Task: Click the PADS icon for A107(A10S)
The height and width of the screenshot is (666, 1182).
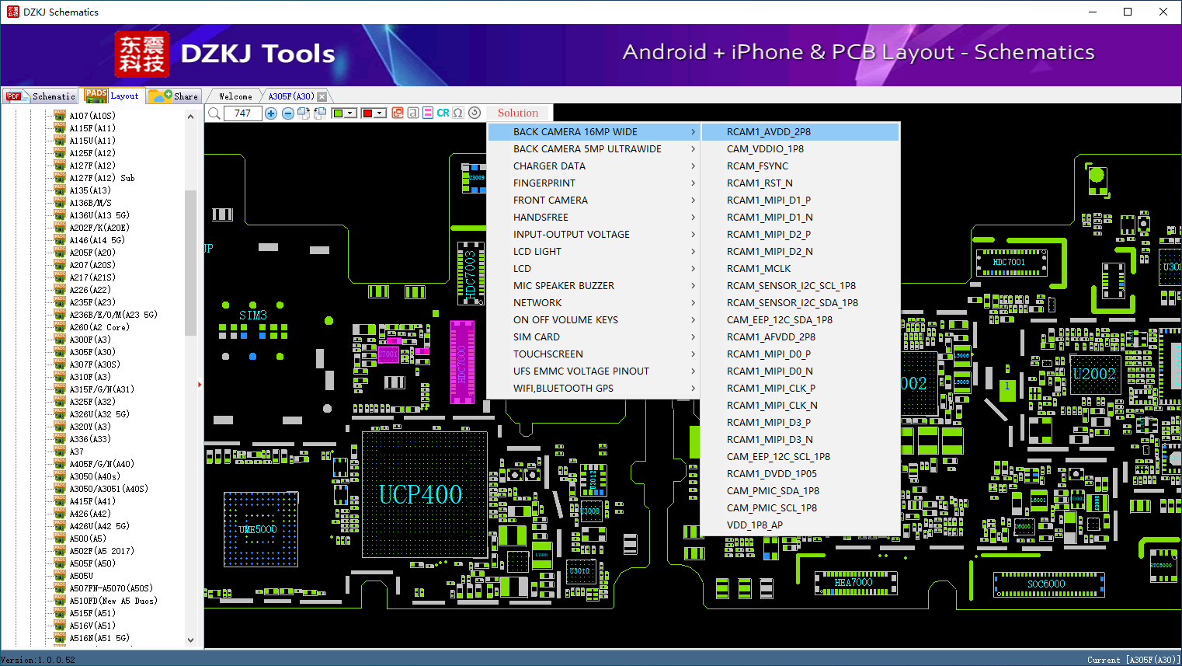Action: 60,116
